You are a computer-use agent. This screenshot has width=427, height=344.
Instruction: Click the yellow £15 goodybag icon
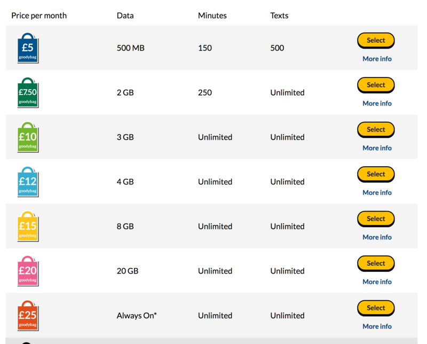coord(28,226)
